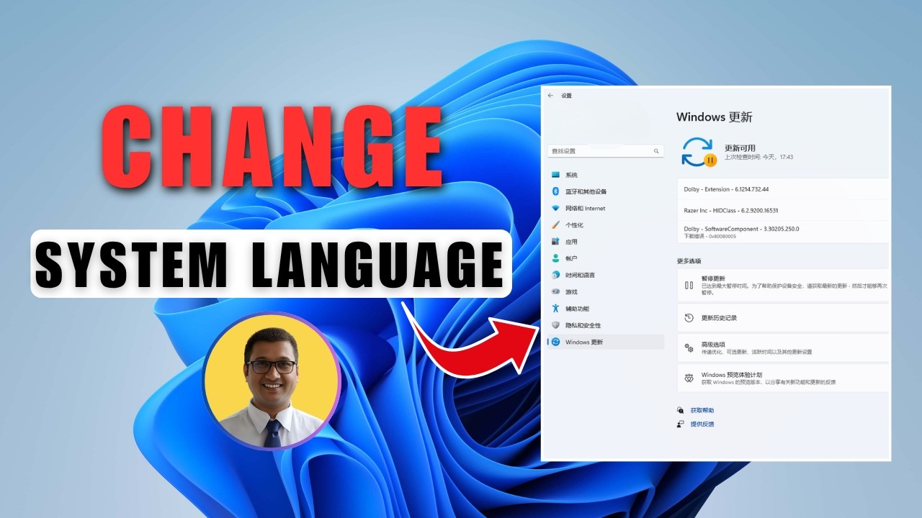
Task: Select 时间和语言 in the sidebar
Action: point(606,275)
